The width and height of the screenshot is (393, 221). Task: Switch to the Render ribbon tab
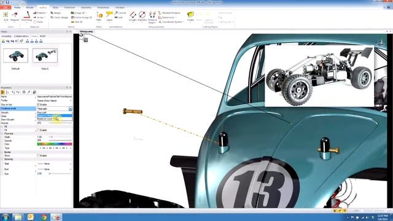tap(30, 7)
